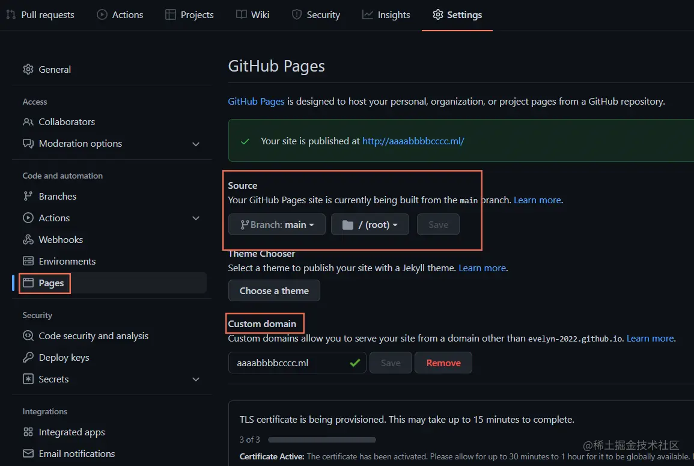The height and width of the screenshot is (466, 694).
Task: Click the Choose a theme button
Action: (274, 290)
